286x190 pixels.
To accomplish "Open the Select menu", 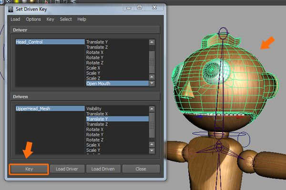I will (66, 19).
